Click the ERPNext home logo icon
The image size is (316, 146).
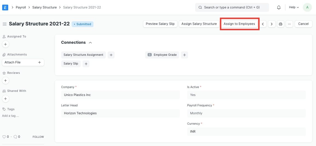tap(5, 7)
